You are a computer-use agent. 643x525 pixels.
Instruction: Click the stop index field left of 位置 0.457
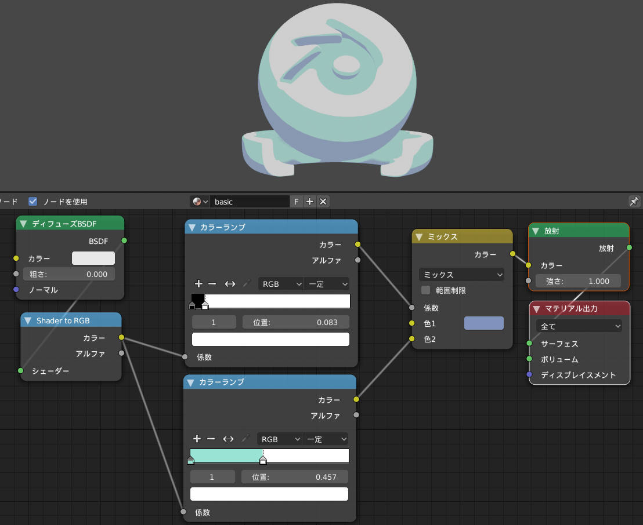[212, 477]
